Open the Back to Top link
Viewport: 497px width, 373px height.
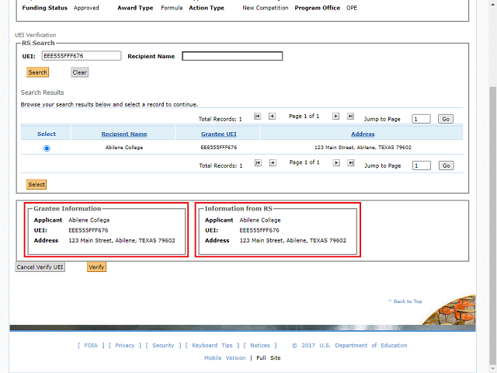coord(407,302)
